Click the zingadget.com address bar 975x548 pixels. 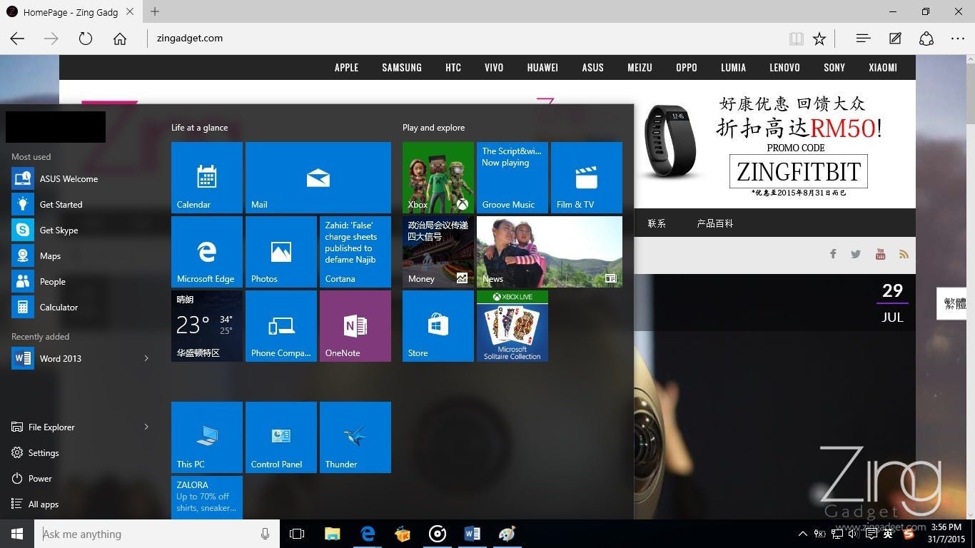tap(189, 38)
